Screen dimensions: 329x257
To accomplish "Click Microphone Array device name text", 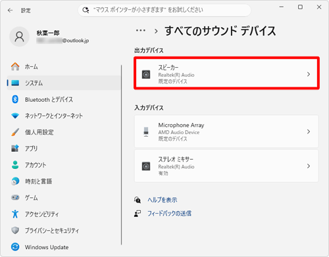I will [181, 125].
